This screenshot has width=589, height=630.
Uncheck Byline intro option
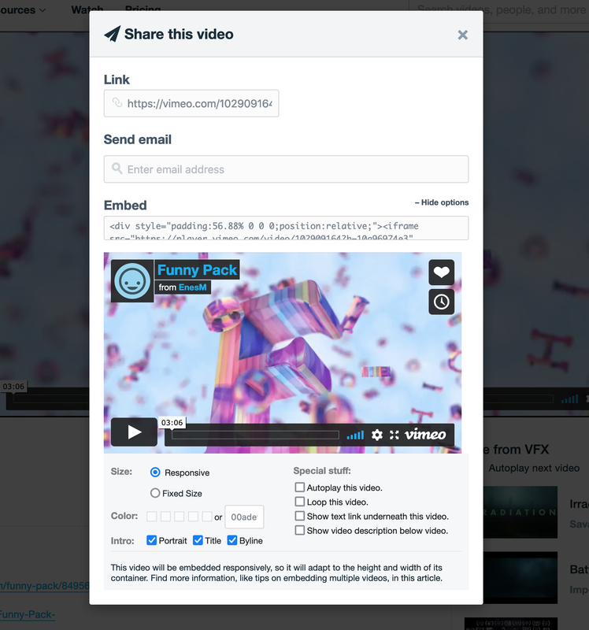point(232,540)
